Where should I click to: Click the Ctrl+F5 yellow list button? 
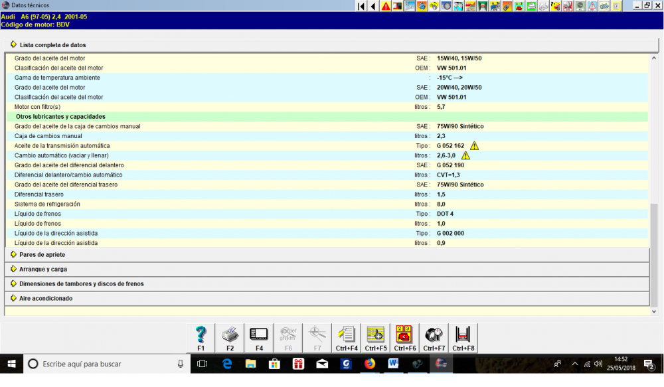click(x=376, y=338)
